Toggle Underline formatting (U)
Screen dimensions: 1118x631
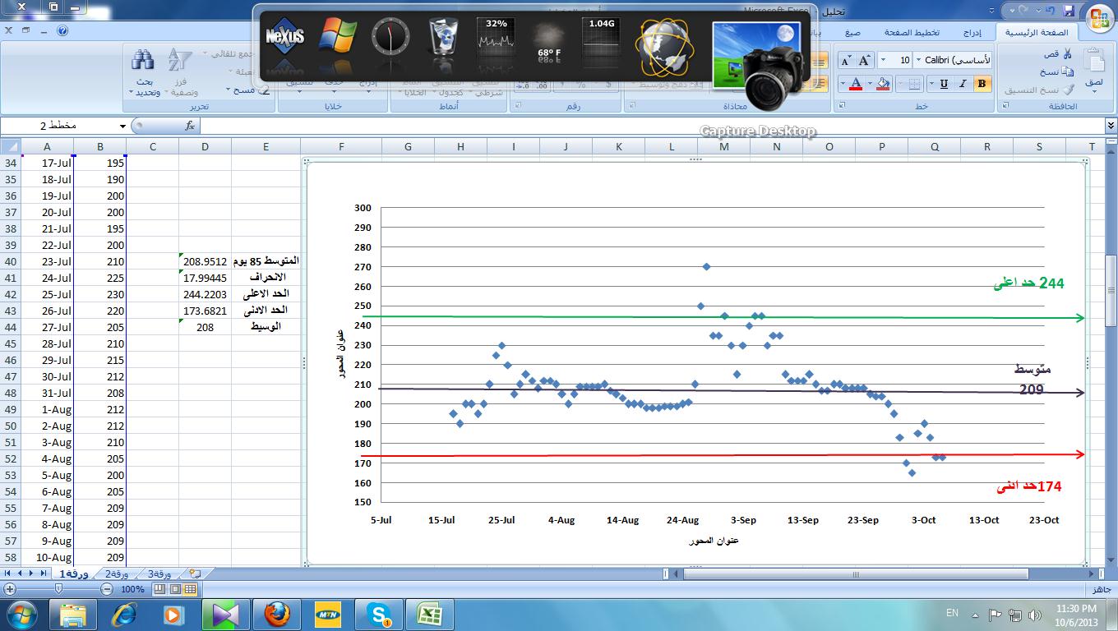[x=944, y=84]
